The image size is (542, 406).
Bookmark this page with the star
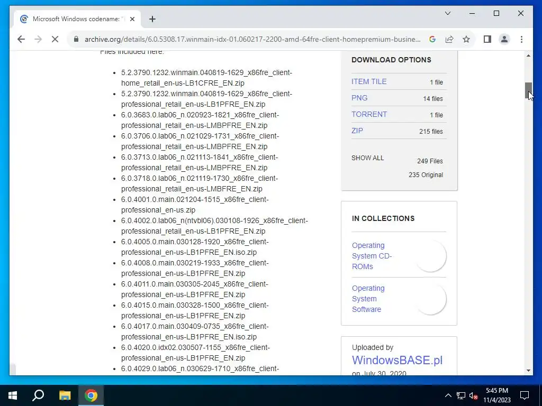point(466,39)
